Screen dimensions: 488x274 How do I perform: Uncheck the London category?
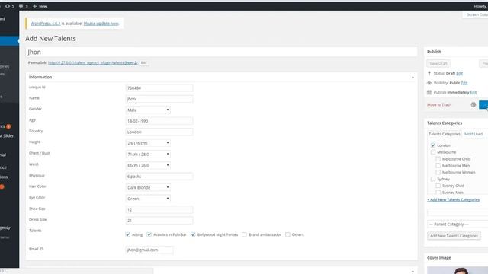point(433,145)
